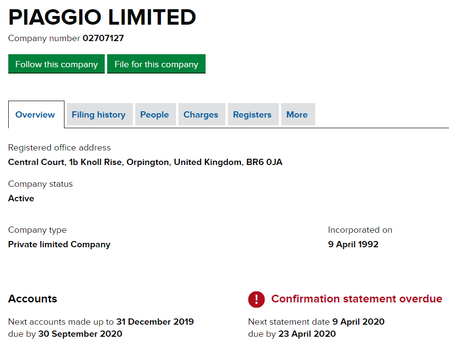Click the Private limited Company type text
This screenshot has height=345, width=449.
[x=59, y=244]
